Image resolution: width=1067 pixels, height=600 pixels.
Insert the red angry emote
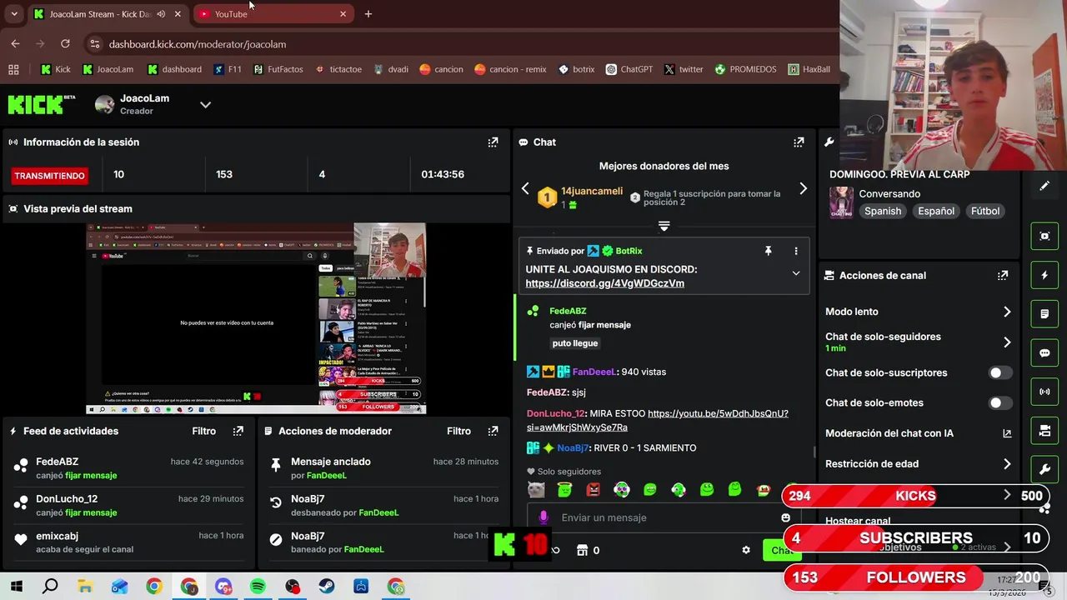point(593,490)
